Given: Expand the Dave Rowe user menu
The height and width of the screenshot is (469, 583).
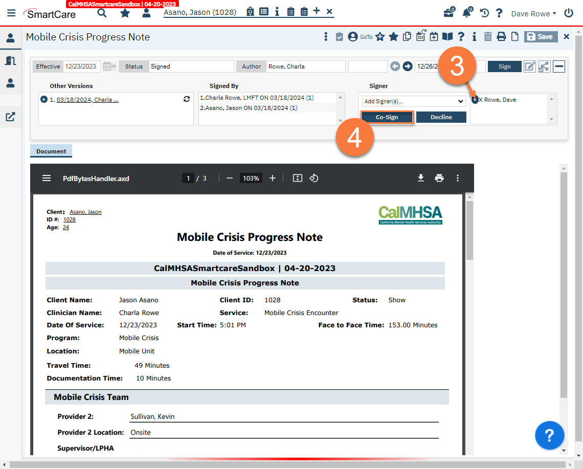Looking at the screenshot, I should click(x=533, y=14).
